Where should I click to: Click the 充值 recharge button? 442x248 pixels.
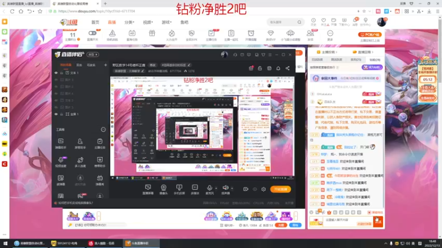[281, 225]
